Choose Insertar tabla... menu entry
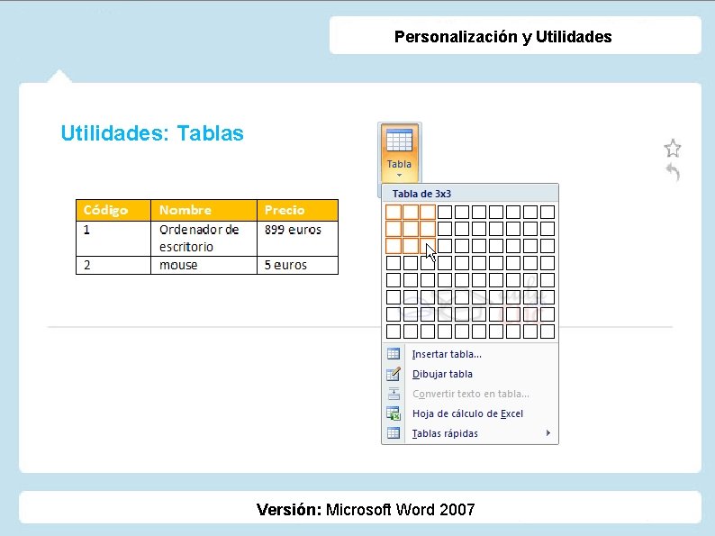Screen dimensions: 715x536 pyautogui.click(x=470, y=354)
